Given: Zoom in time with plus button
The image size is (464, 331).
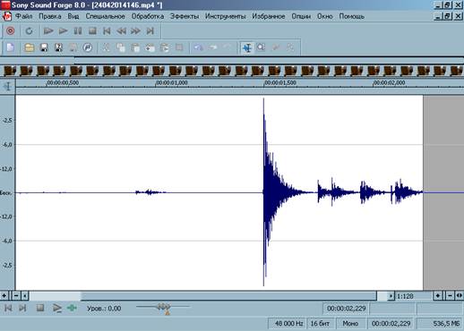Looking at the screenshot, I should [x=438, y=296].
